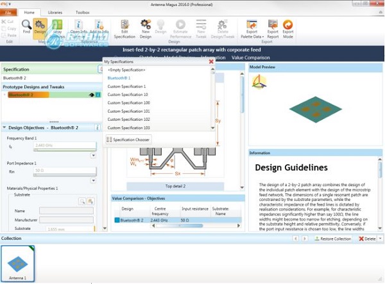This screenshot has width=385, height=284.
Task: Select Custom Specification 102
Action: tap(129, 120)
